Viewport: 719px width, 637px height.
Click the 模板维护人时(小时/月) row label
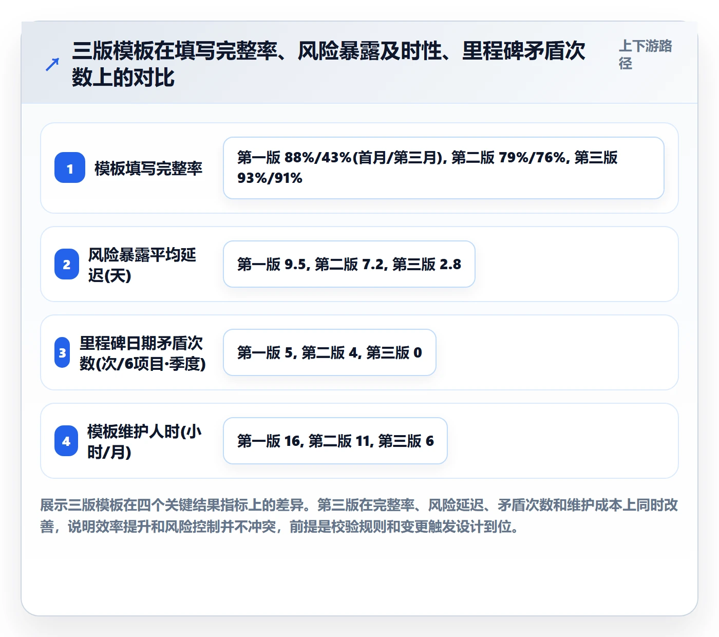pyautogui.click(x=144, y=441)
